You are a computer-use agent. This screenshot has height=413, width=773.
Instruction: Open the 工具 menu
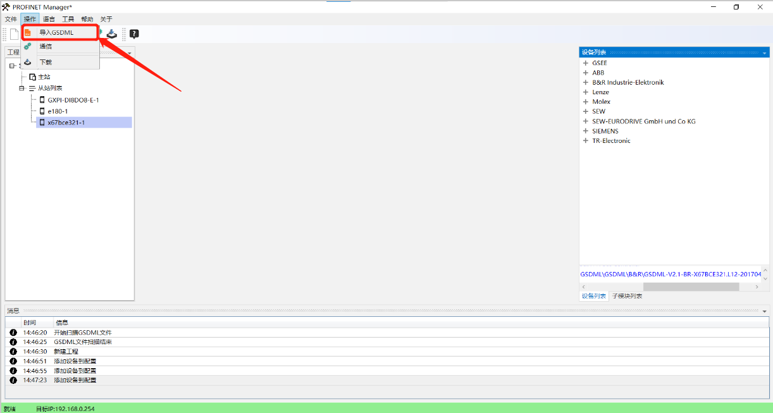[x=68, y=19]
